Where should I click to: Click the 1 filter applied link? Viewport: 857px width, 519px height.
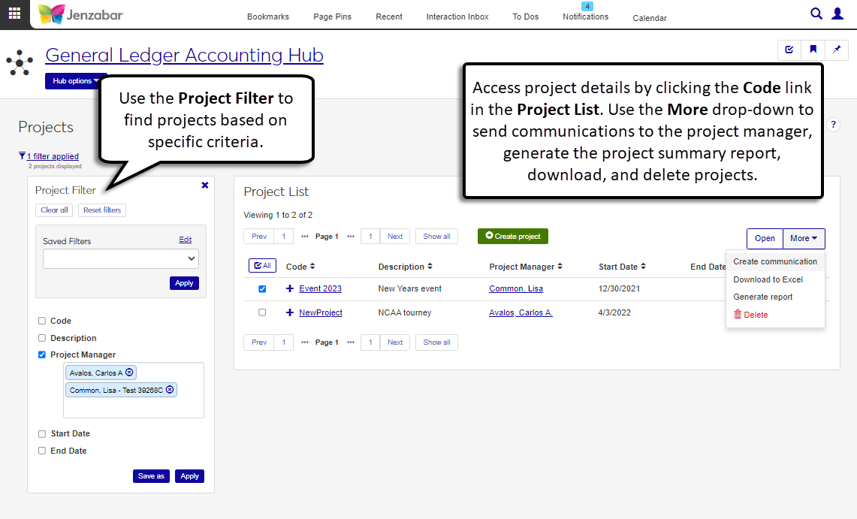[x=53, y=156]
